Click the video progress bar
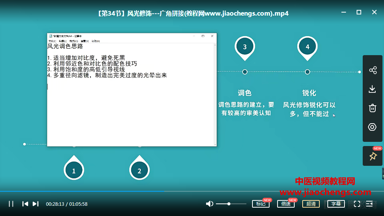The width and height of the screenshot is (384, 216). [x=192, y=191]
